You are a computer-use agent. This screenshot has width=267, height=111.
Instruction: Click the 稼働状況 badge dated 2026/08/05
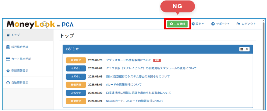click(76, 85)
